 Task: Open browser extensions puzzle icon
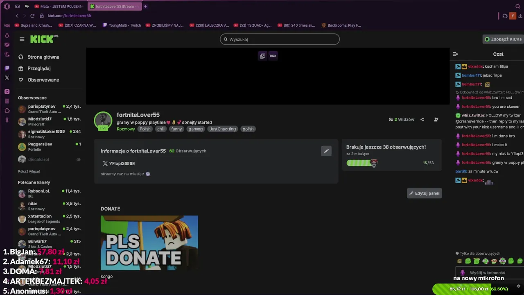pyautogui.click(x=505, y=16)
